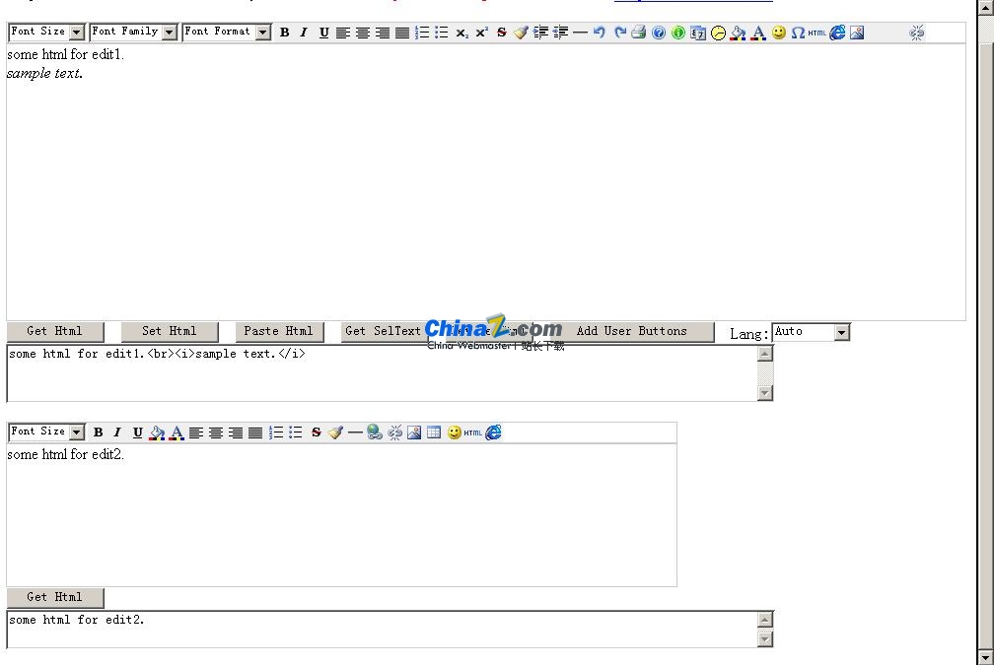Click Get Html button below edit2
The image size is (994, 665).
(x=55, y=597)
